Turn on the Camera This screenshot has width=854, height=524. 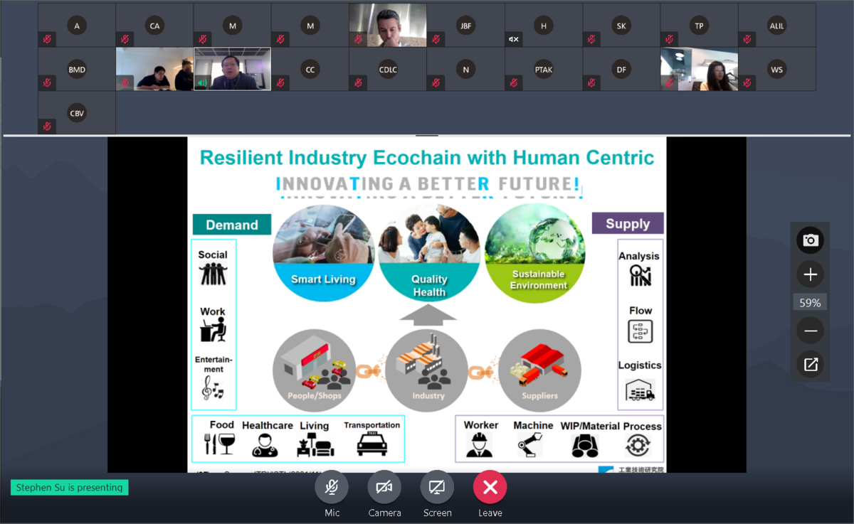(x=384, y=488)
